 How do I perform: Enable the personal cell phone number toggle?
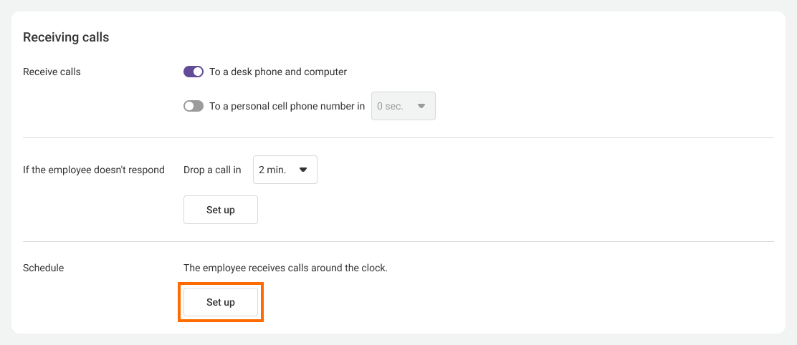(194, 106)
